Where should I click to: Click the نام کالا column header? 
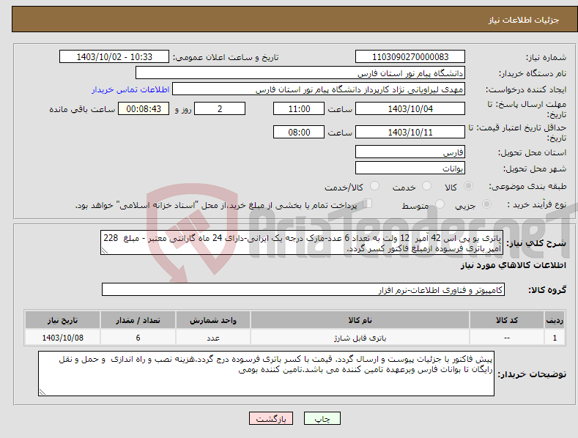pos(360,320)
